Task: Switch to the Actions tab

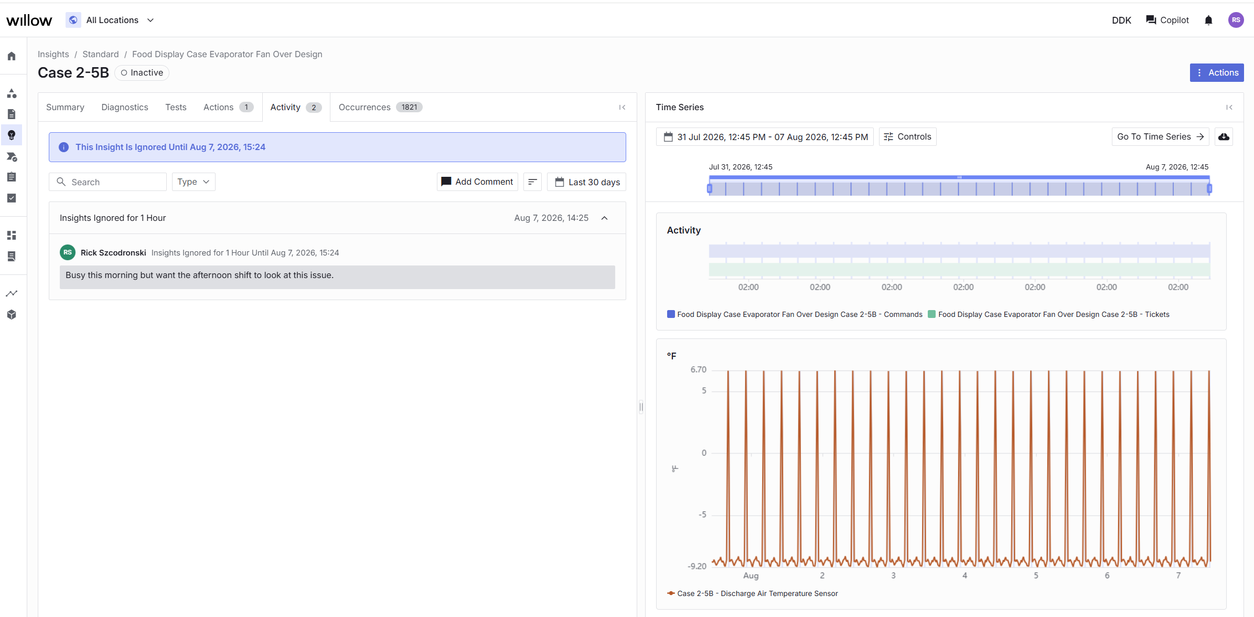Action: (x=228, y=108)
